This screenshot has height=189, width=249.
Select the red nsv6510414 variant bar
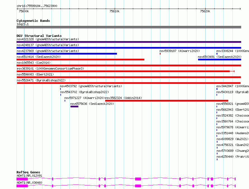[x=80, y=60]
